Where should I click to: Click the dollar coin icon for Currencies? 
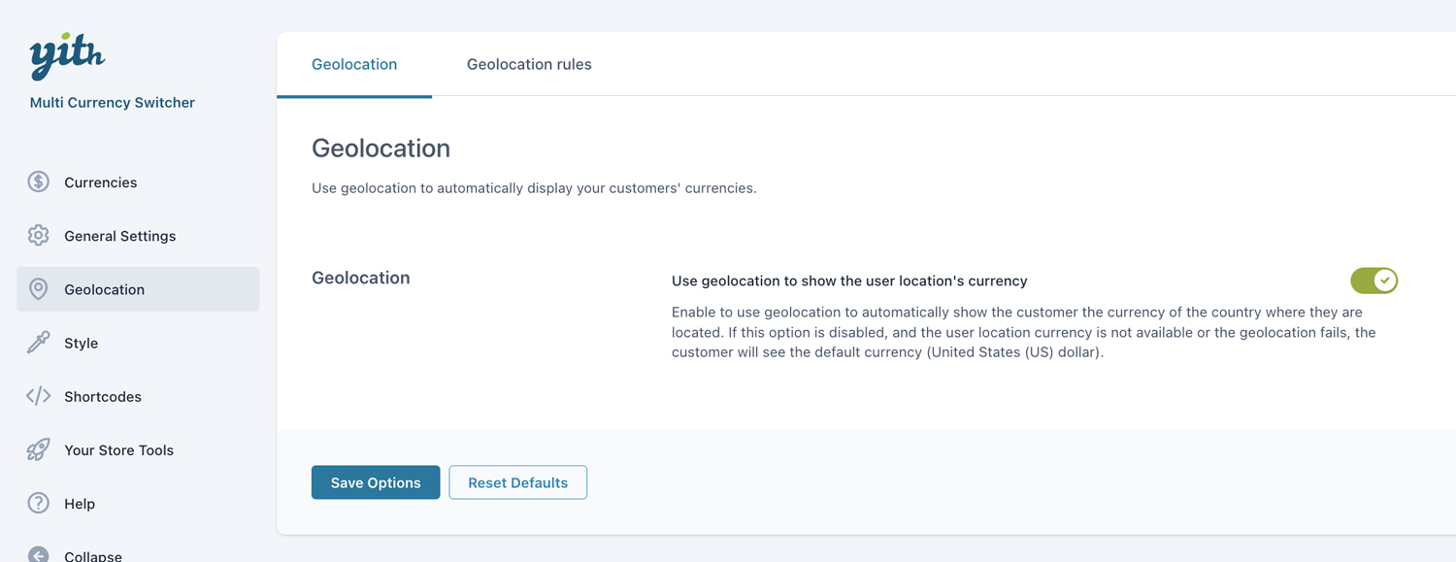(39, 182)
